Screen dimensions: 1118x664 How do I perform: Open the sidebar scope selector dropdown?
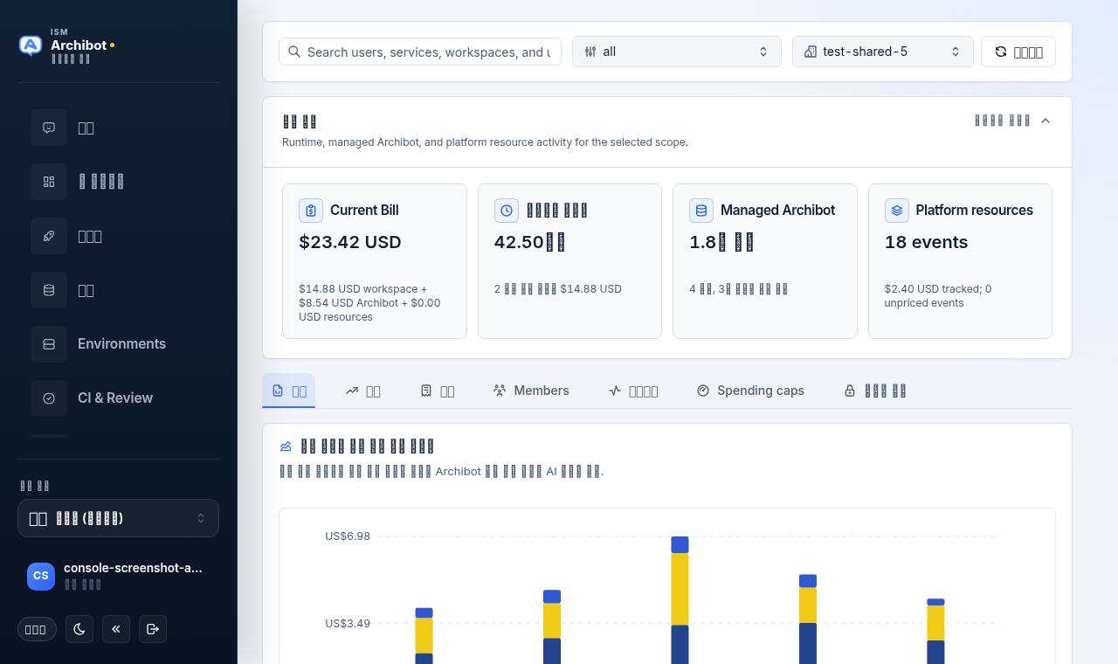[119, 518]
